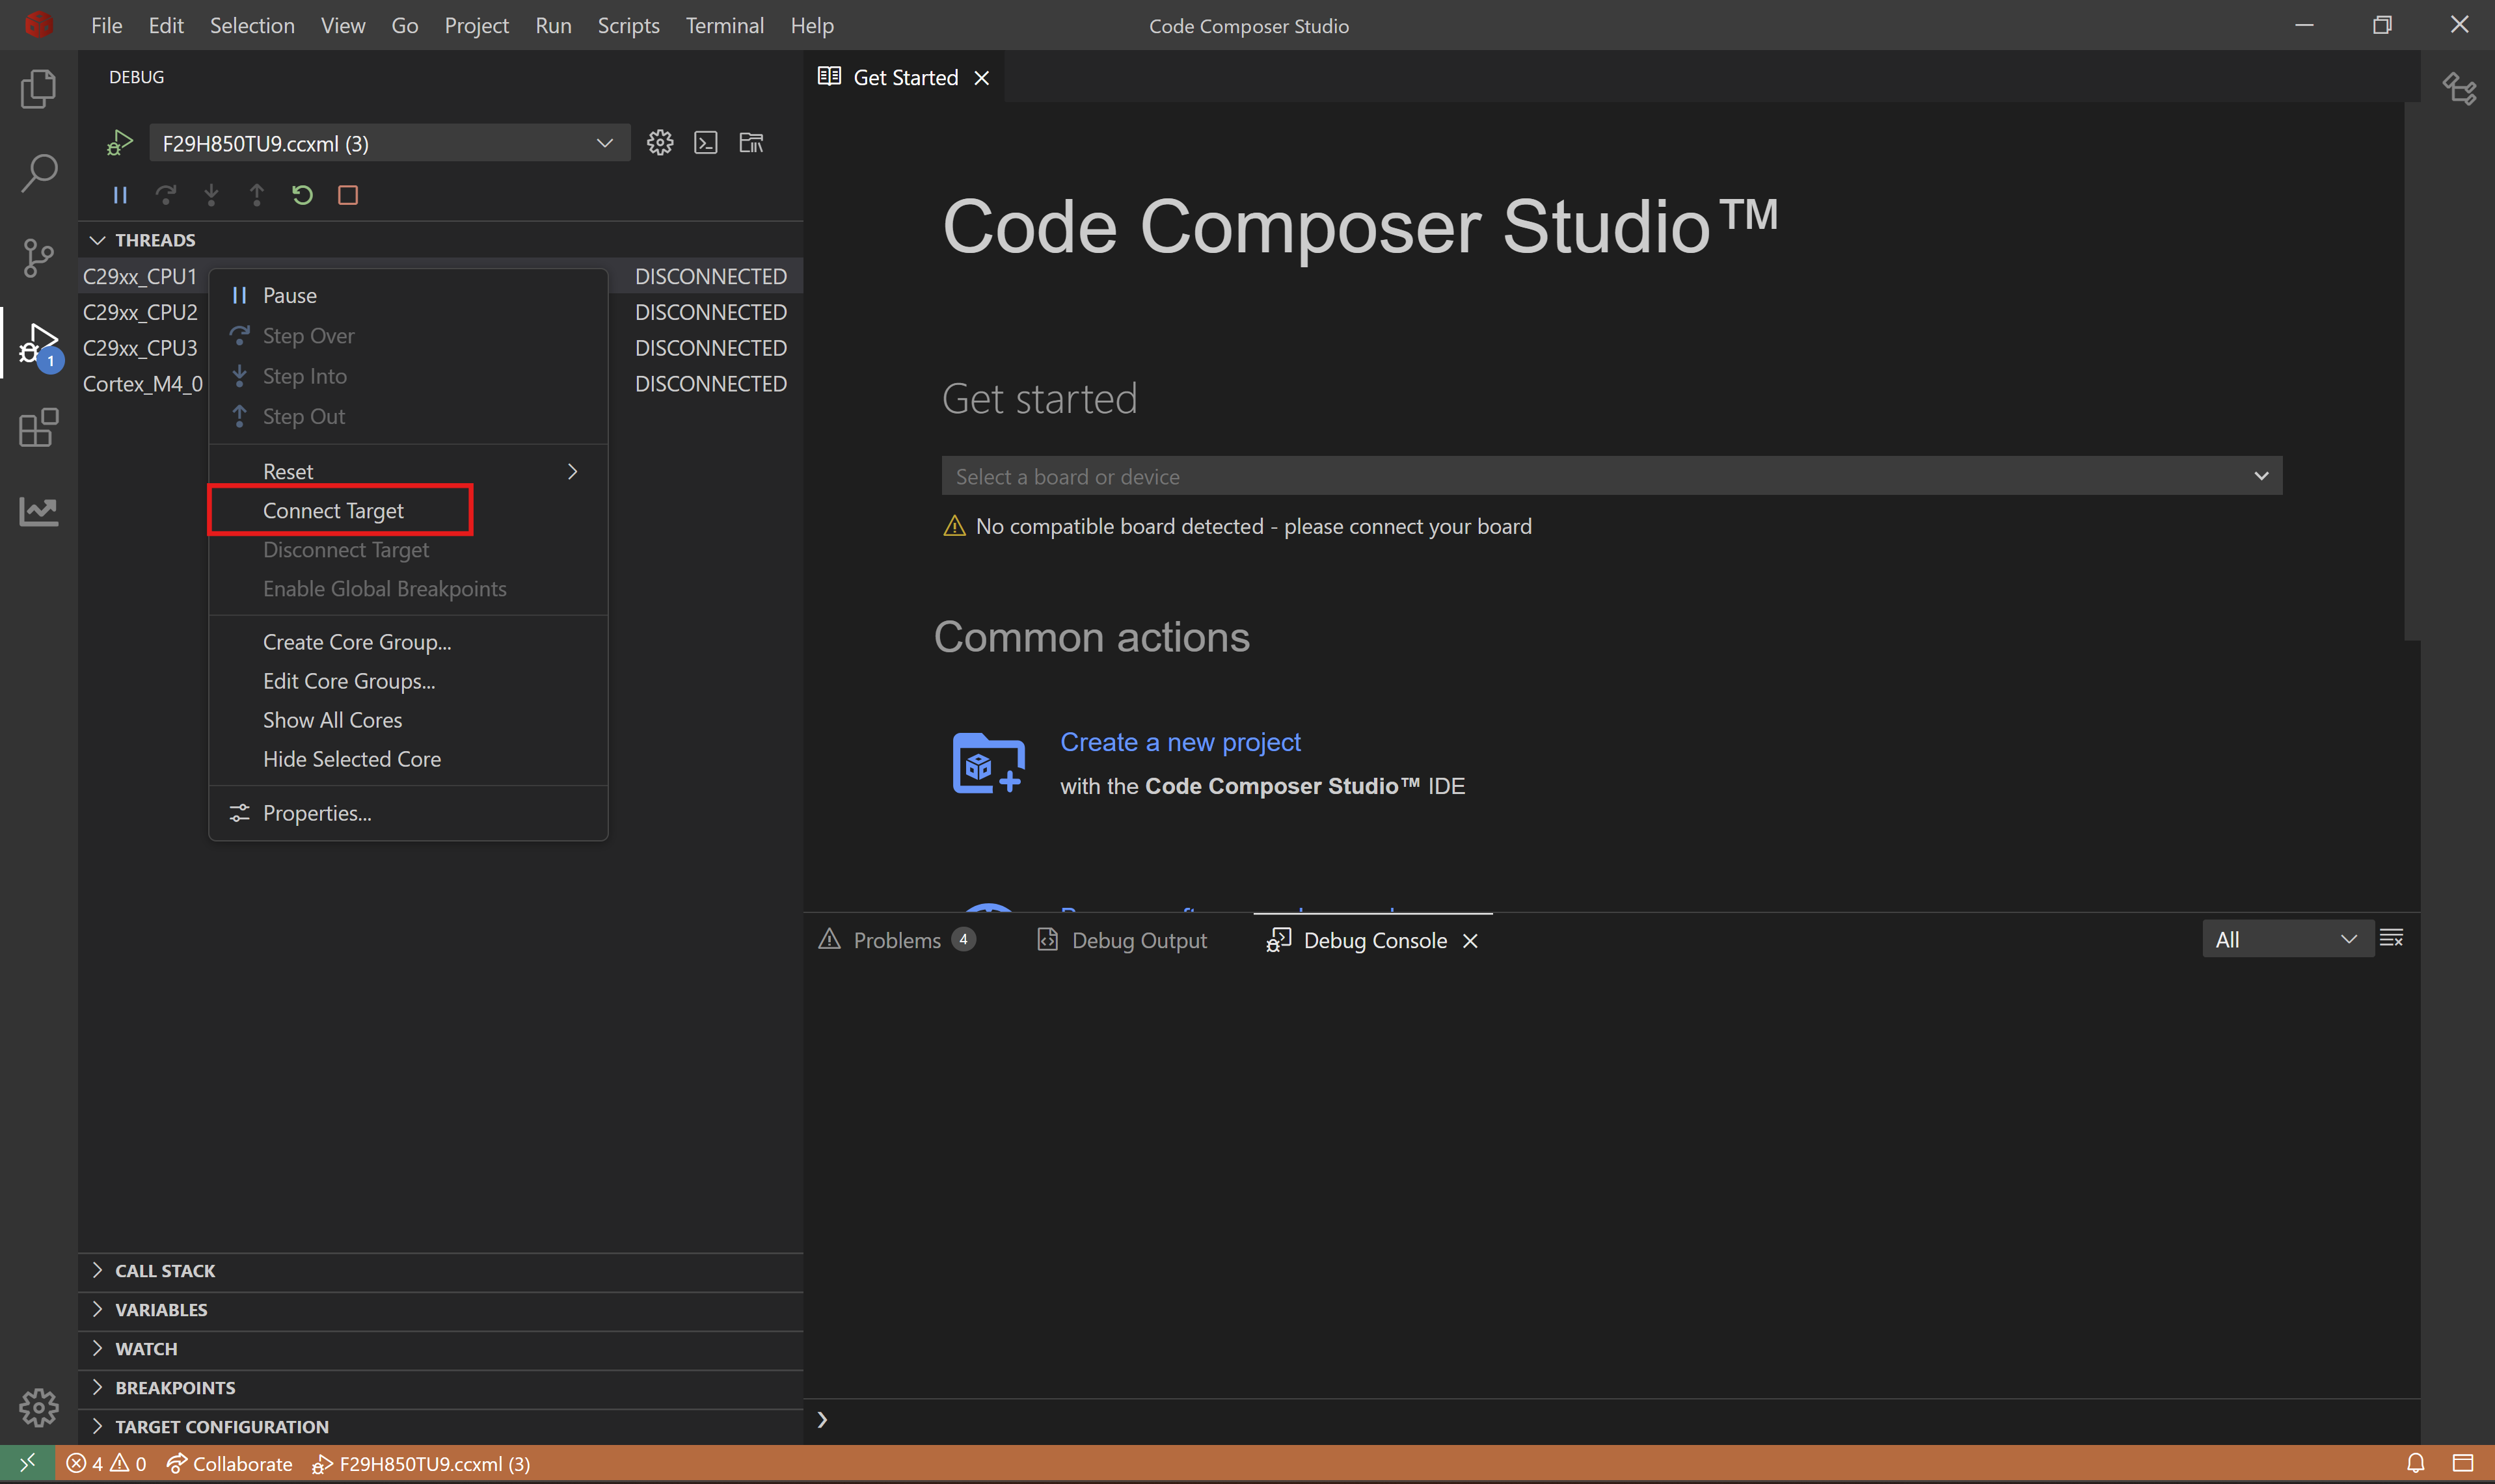Image resolution: width=2495 pixels, height=1484 pixels.
Task: Click the debug configuration file input field
Action: coord(366,143)
